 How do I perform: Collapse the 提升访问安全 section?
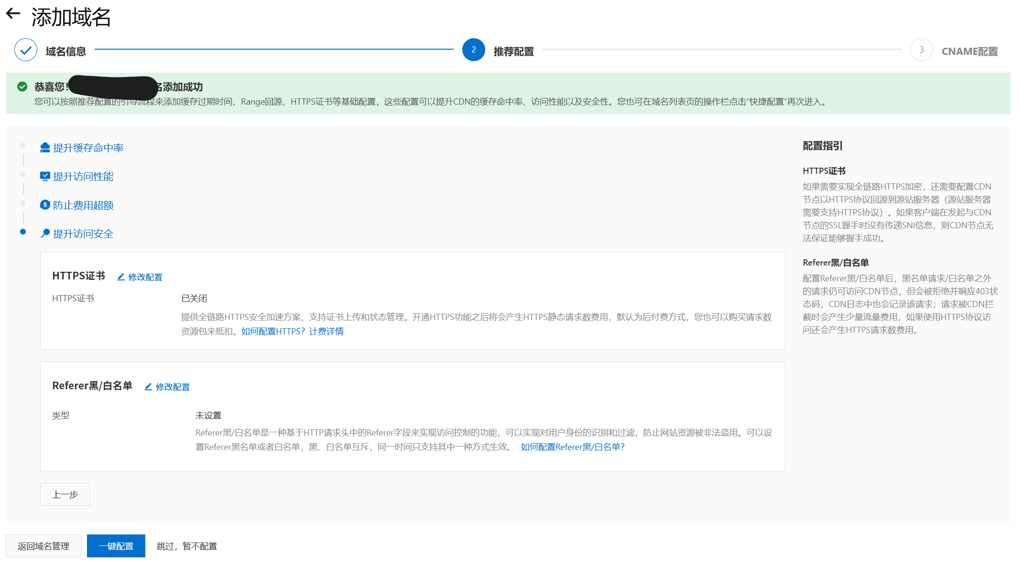point(83,234)
